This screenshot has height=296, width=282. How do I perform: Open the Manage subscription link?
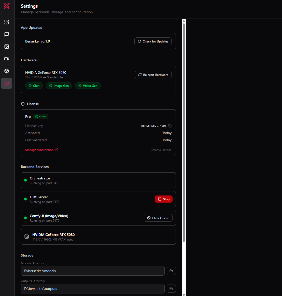pyautogui.click(x=39, y=150)
